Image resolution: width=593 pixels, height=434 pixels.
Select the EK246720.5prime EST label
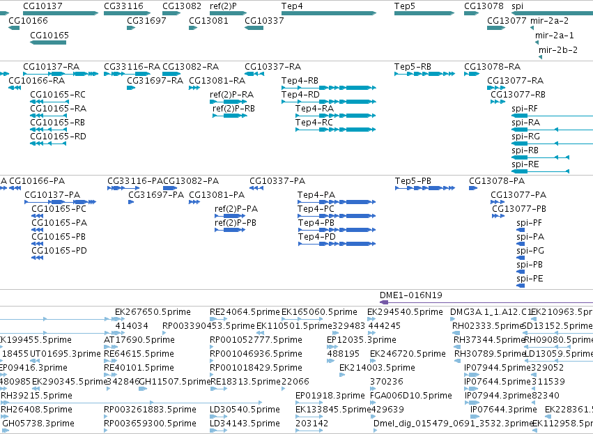coord(408,354)
